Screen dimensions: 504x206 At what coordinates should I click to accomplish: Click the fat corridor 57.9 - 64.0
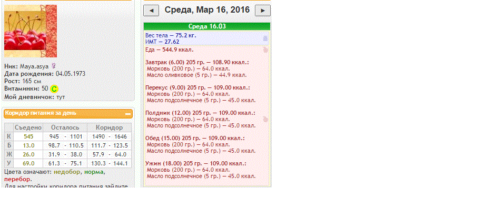click(x=110, y=154)
